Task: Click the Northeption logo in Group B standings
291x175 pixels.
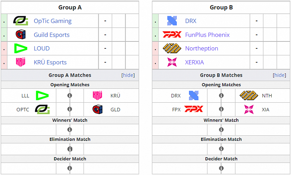Action: pos(172,48)
